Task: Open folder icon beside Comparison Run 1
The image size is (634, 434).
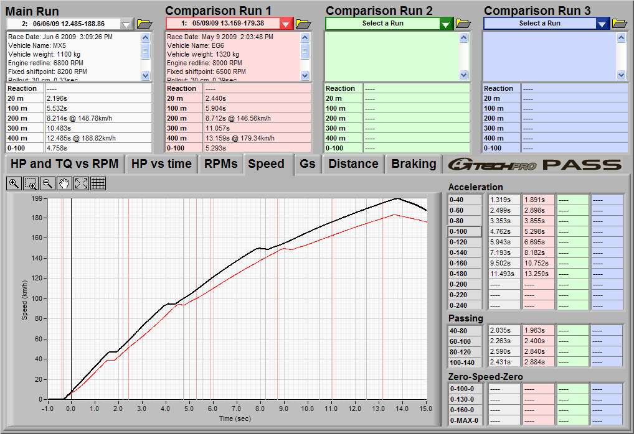Action: [303, 24]
